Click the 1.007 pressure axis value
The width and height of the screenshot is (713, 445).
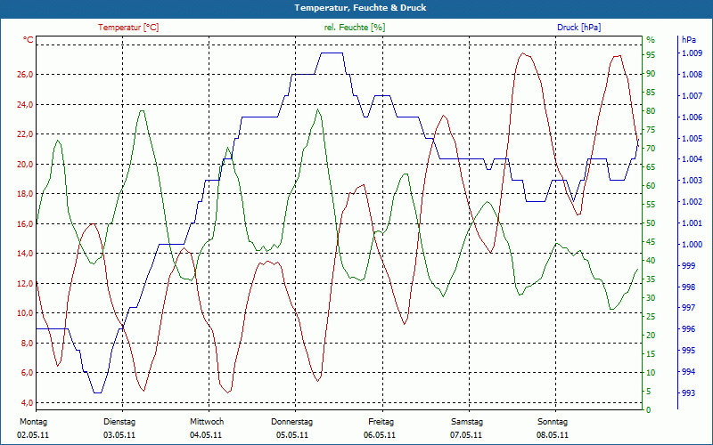click(x=692, y=96)
